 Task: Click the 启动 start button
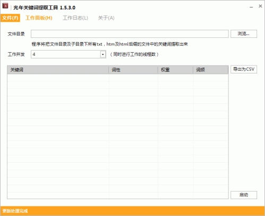pos(244,195)
